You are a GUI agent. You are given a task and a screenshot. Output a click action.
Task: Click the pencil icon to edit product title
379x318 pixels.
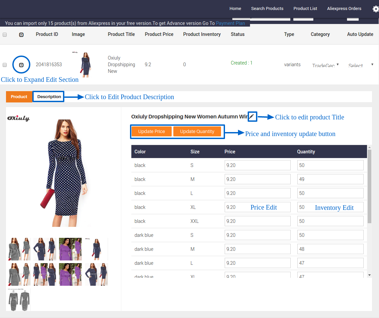[252, 116]
